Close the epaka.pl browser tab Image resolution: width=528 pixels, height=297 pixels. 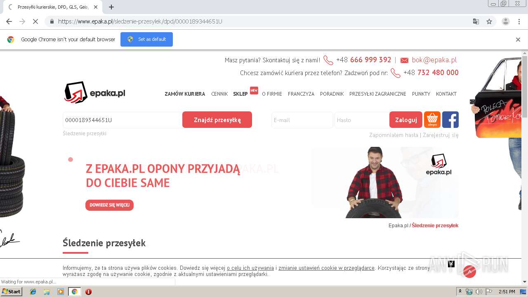point(96,7)
